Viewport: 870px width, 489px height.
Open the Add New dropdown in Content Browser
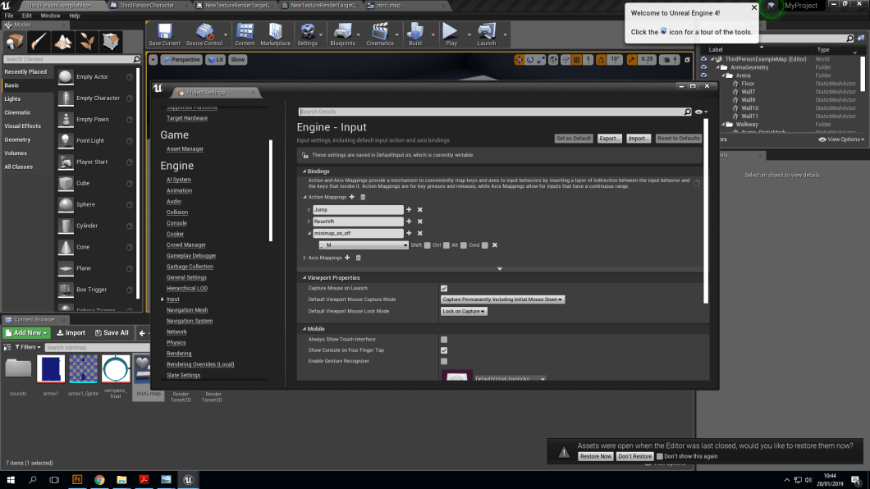(x=26, y=332)
